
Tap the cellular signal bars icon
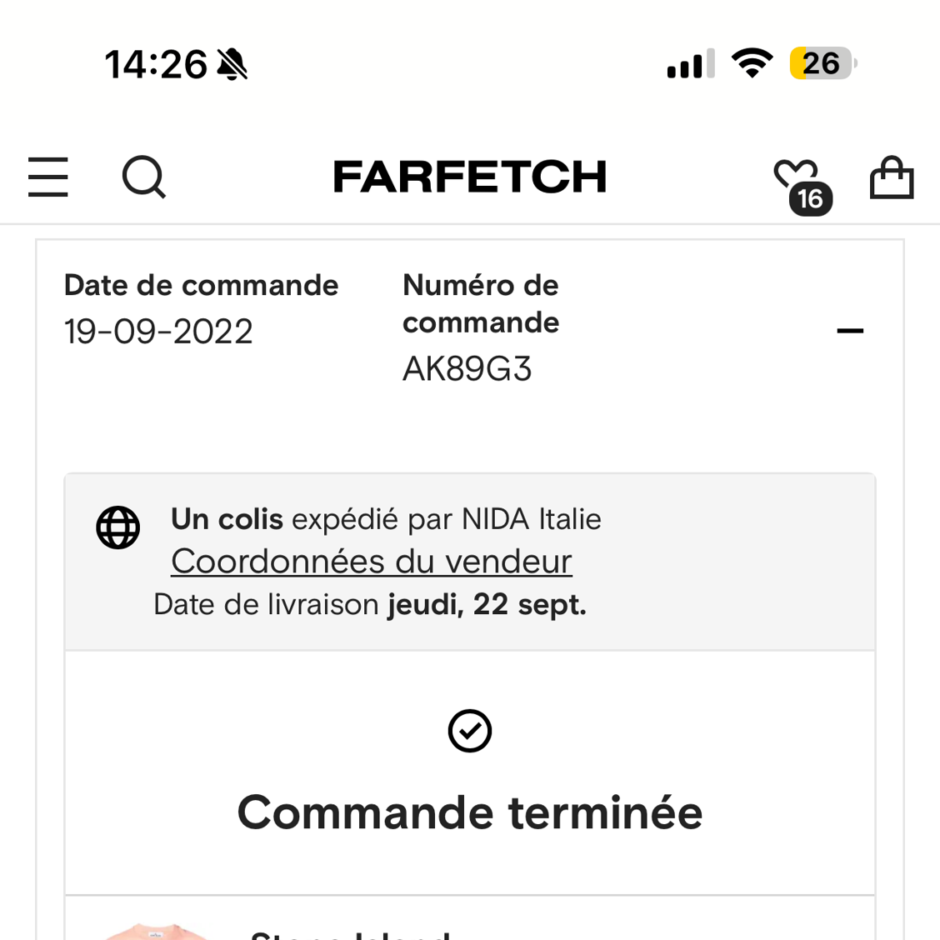coord(691,63)
